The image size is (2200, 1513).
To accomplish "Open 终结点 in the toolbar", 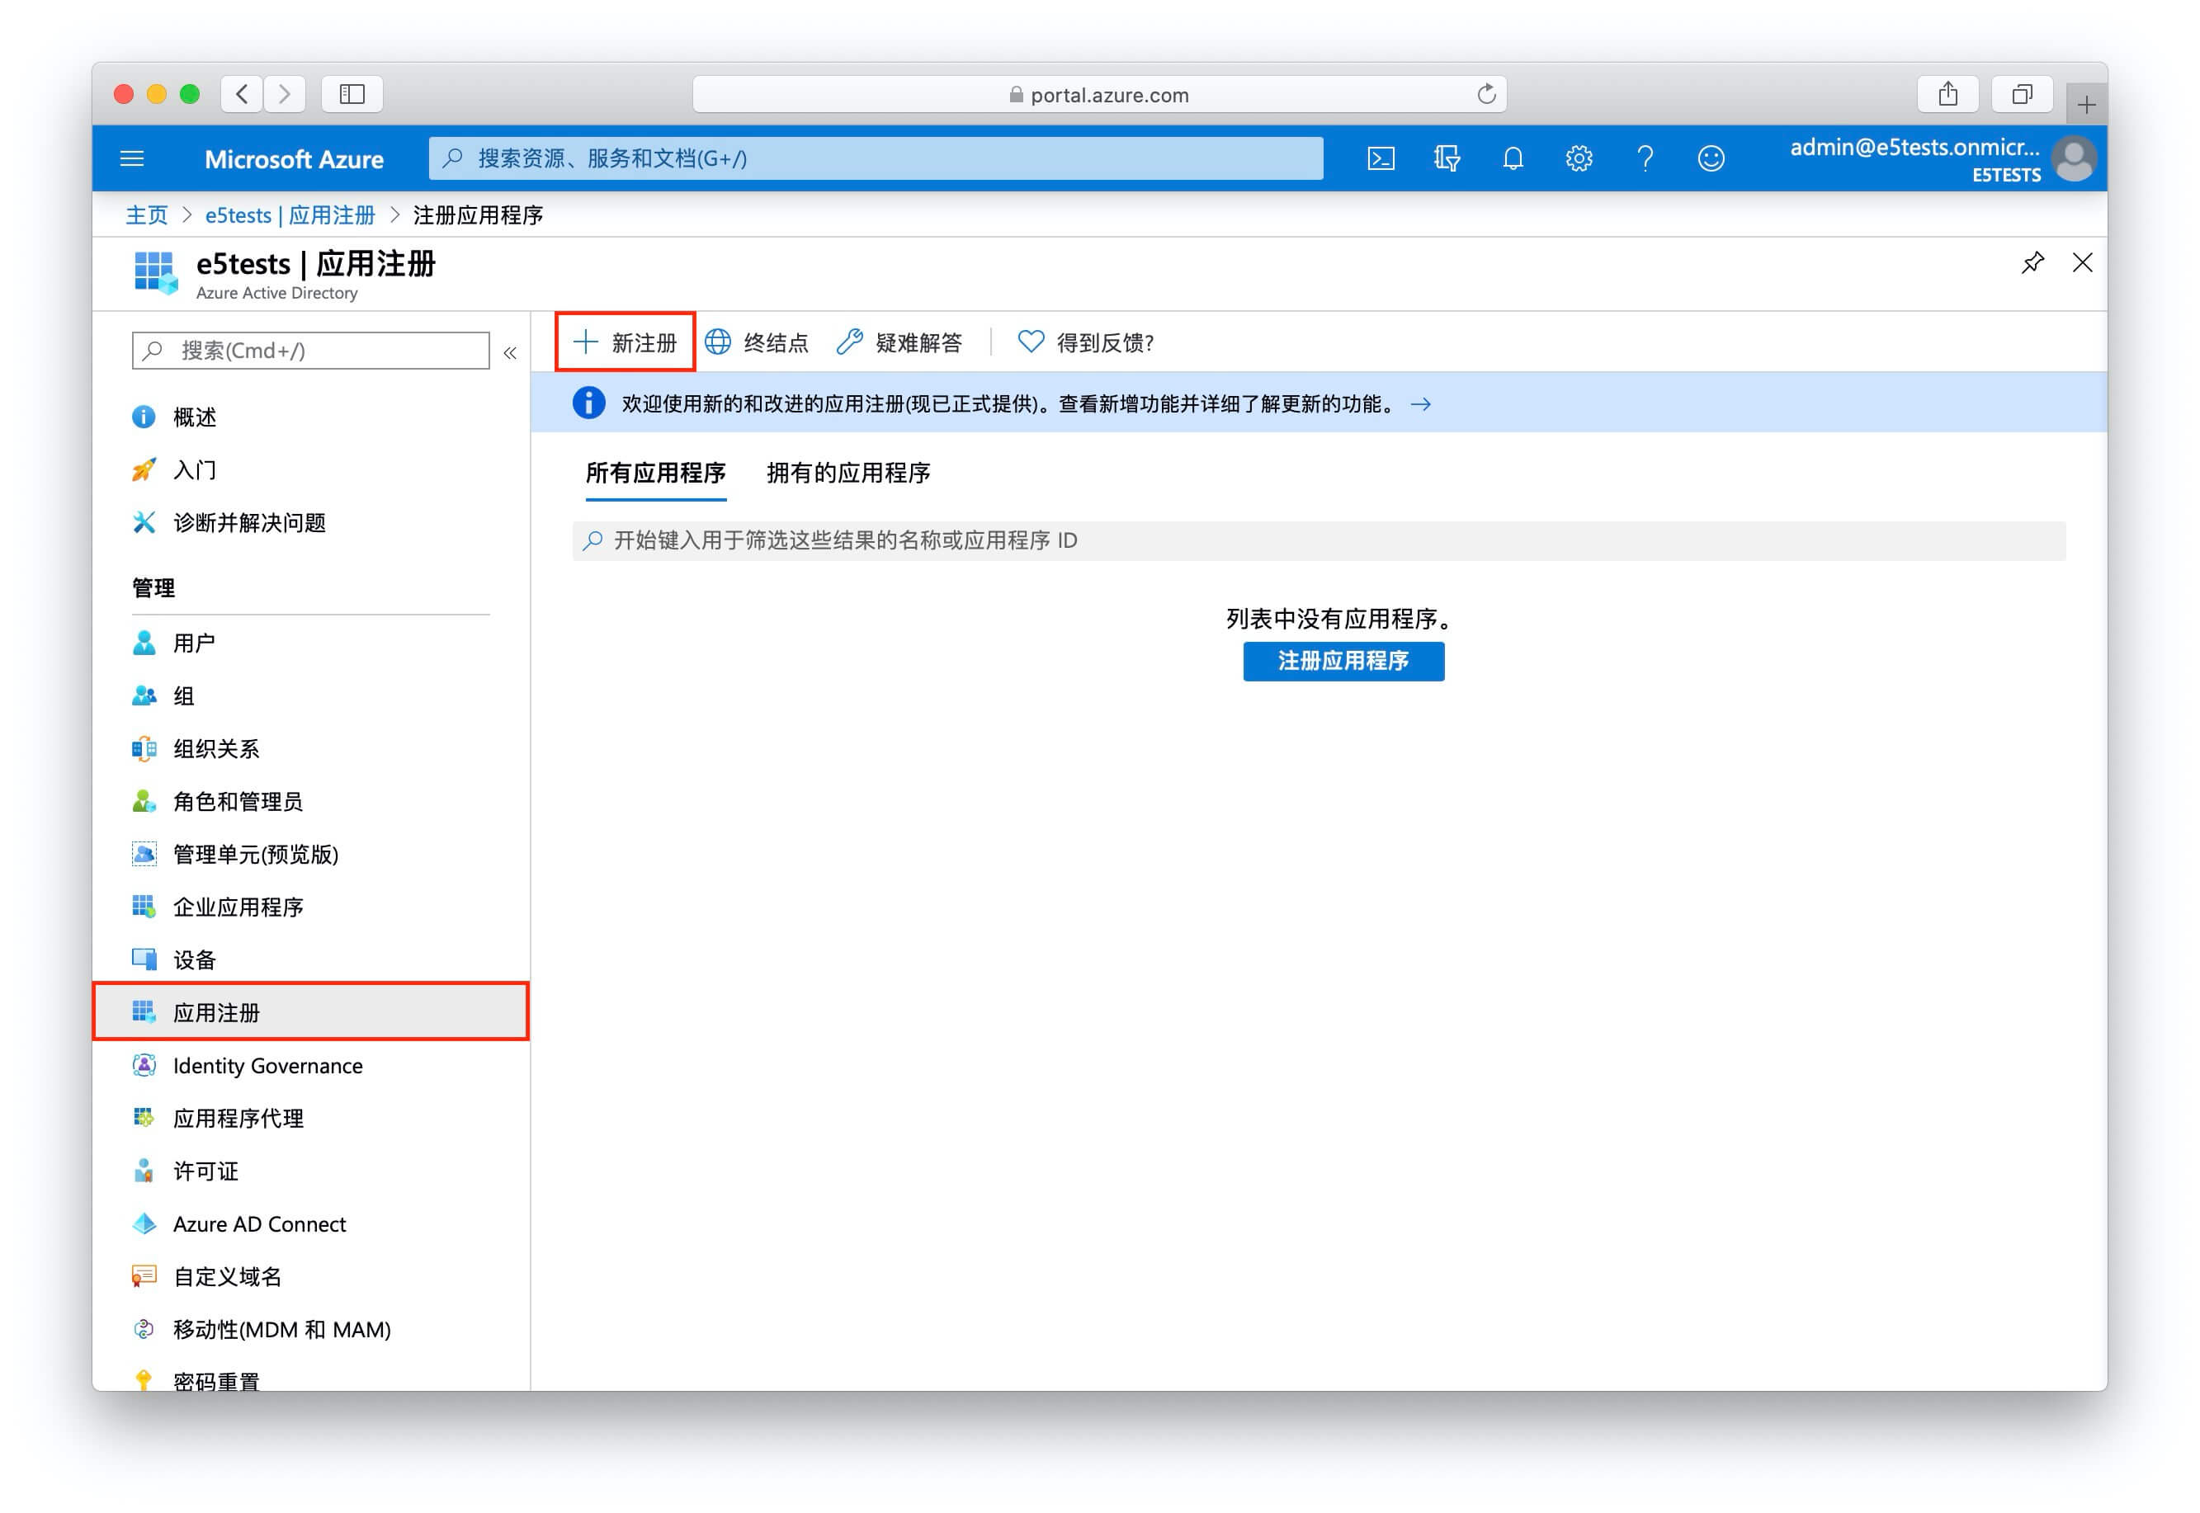I will tap(757, 342).
